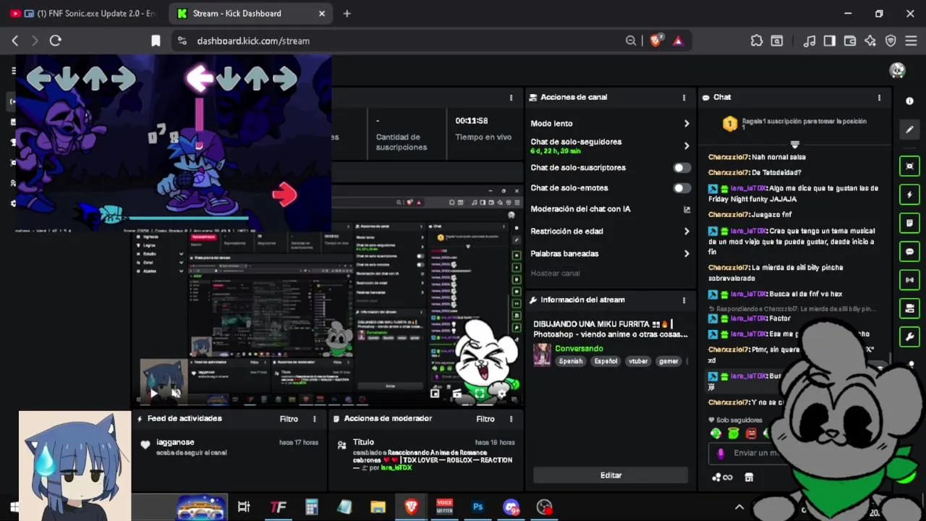This screenshot has height=521, width=926.
Task: Open Información del stream panel menu
Action: pos(684,300)
